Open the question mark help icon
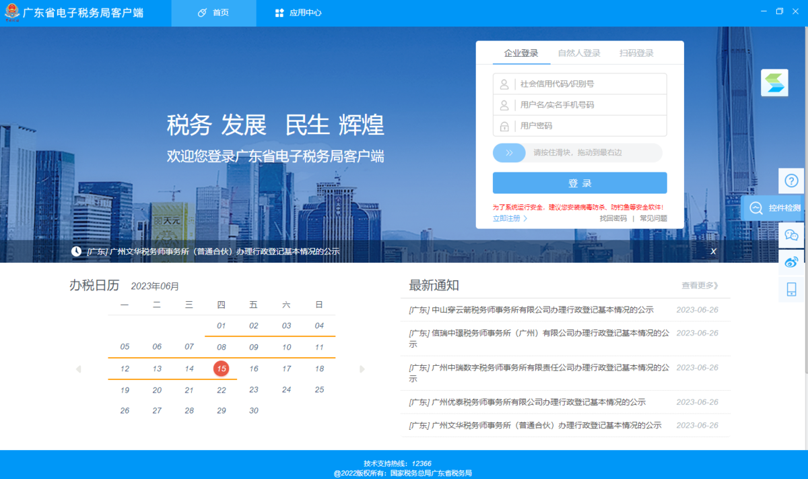The width and height of the screenshot is (808, 479). (792, 181)
